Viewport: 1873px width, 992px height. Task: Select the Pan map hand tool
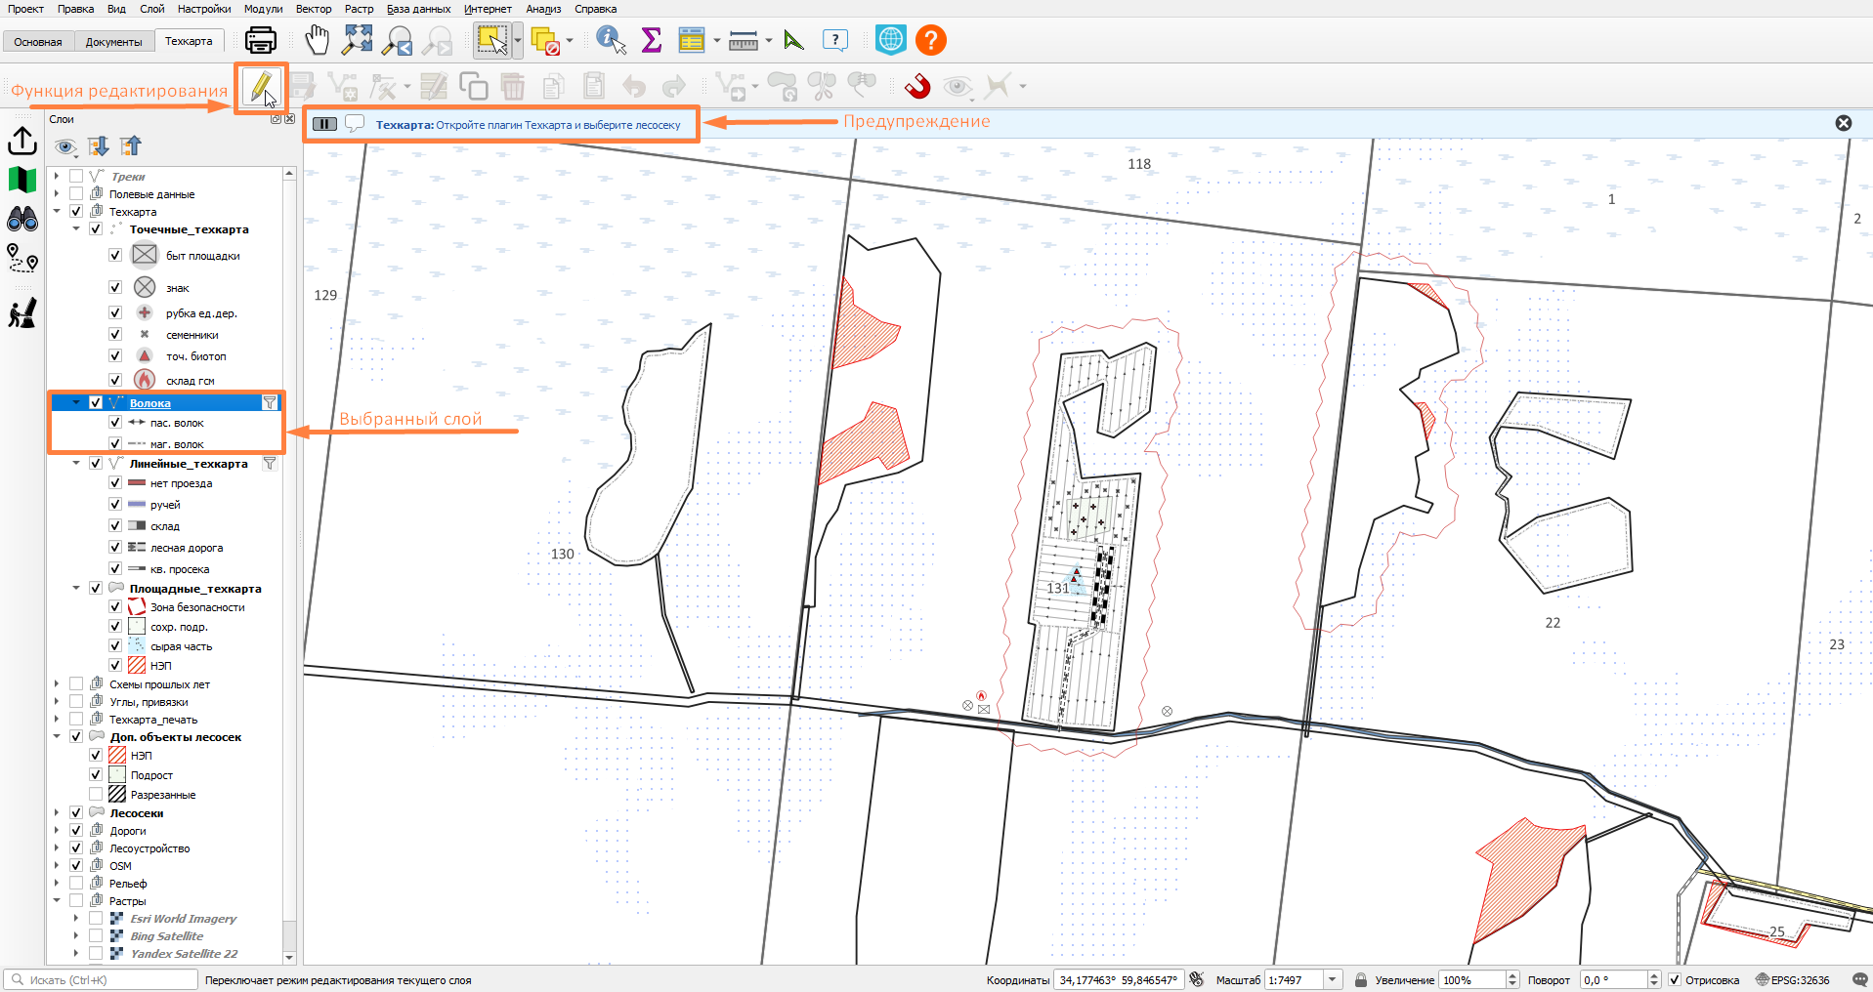point(317,40)
